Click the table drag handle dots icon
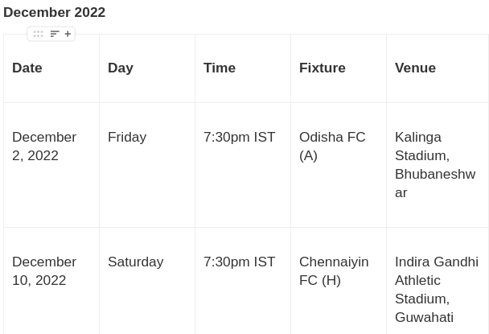Screen dimensions: 489x334 point(38,34)
